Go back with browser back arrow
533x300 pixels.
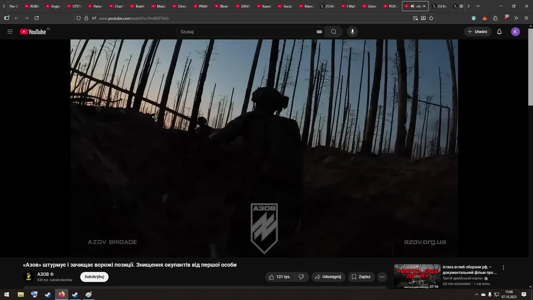tap(17, 18)
